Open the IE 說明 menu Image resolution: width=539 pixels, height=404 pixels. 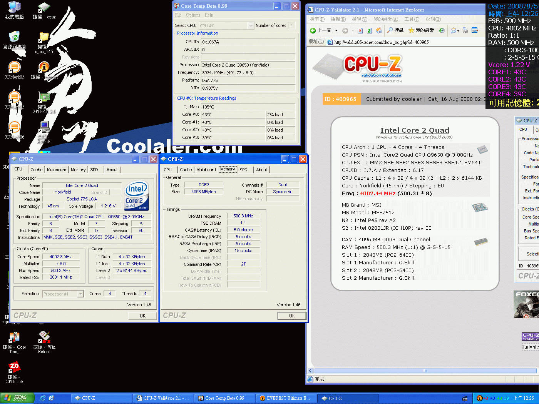pyautogui.click(x=433, y=19)
